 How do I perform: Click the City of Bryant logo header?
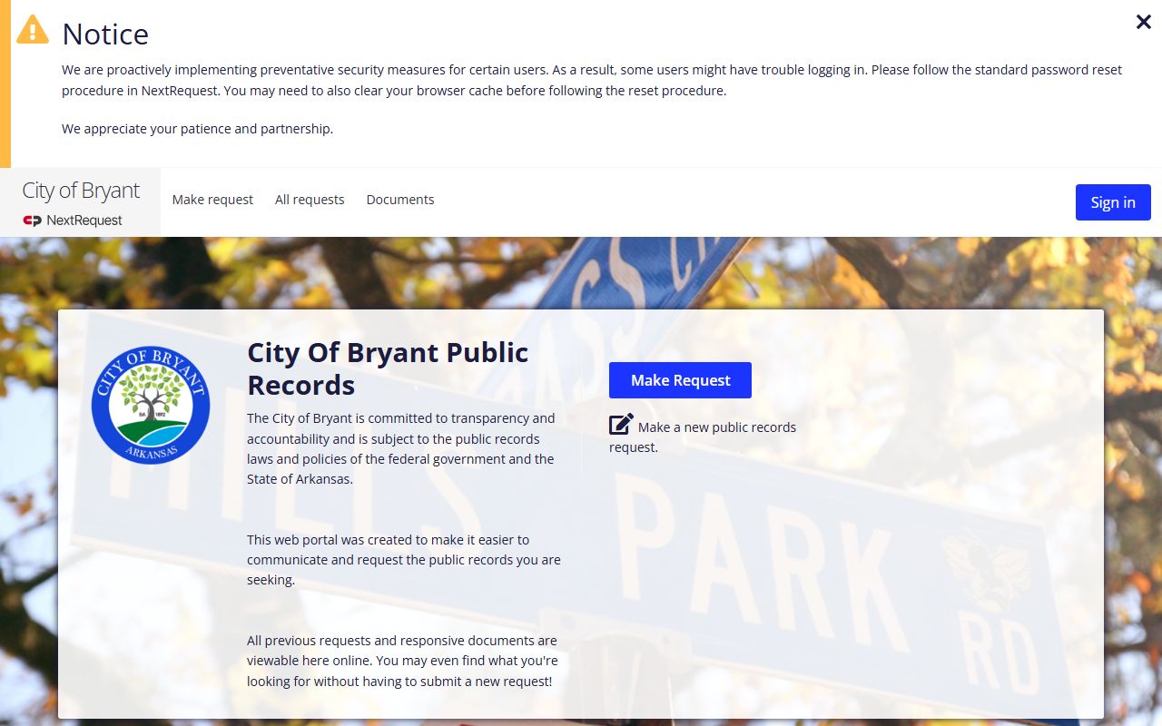81,190
